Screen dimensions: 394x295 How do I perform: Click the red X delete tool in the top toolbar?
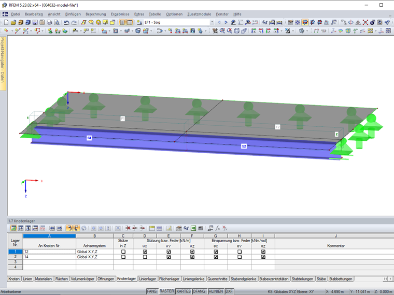coord(365,22)
